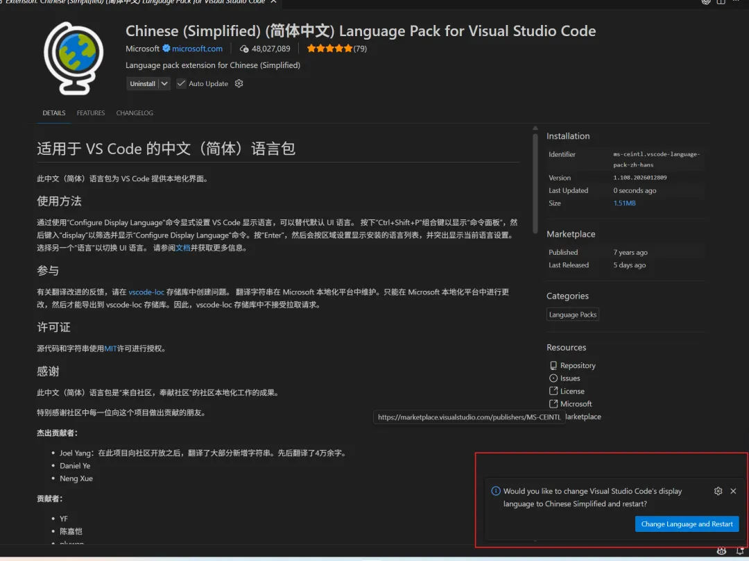This screenshot has height=561, width=749.
Task: Click the Uninstall button
Action: (x=142, y=84)
